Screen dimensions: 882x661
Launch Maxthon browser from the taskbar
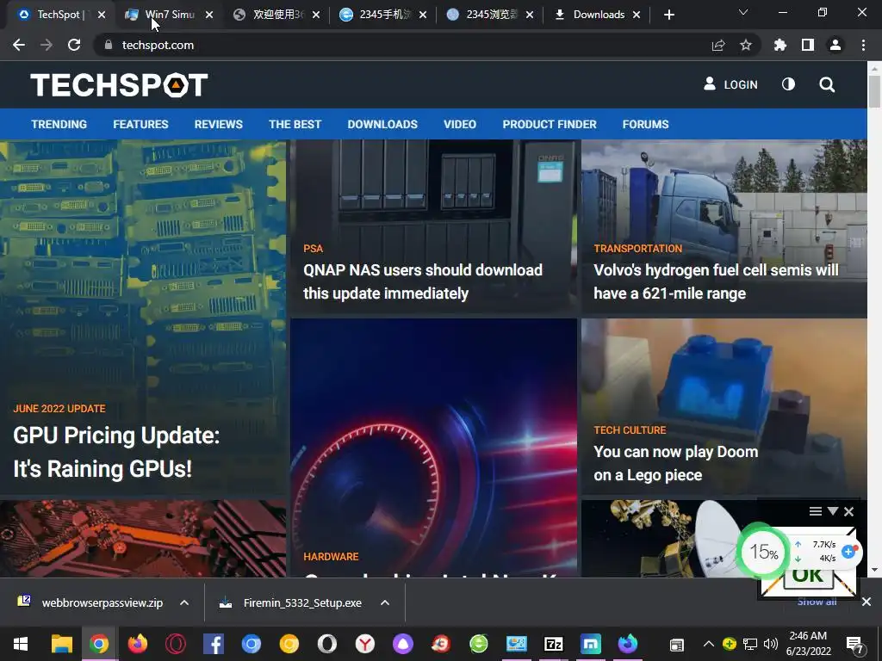tap(591, 644)
